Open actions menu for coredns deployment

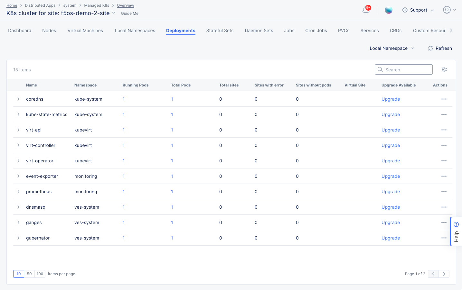pos(444,99)
